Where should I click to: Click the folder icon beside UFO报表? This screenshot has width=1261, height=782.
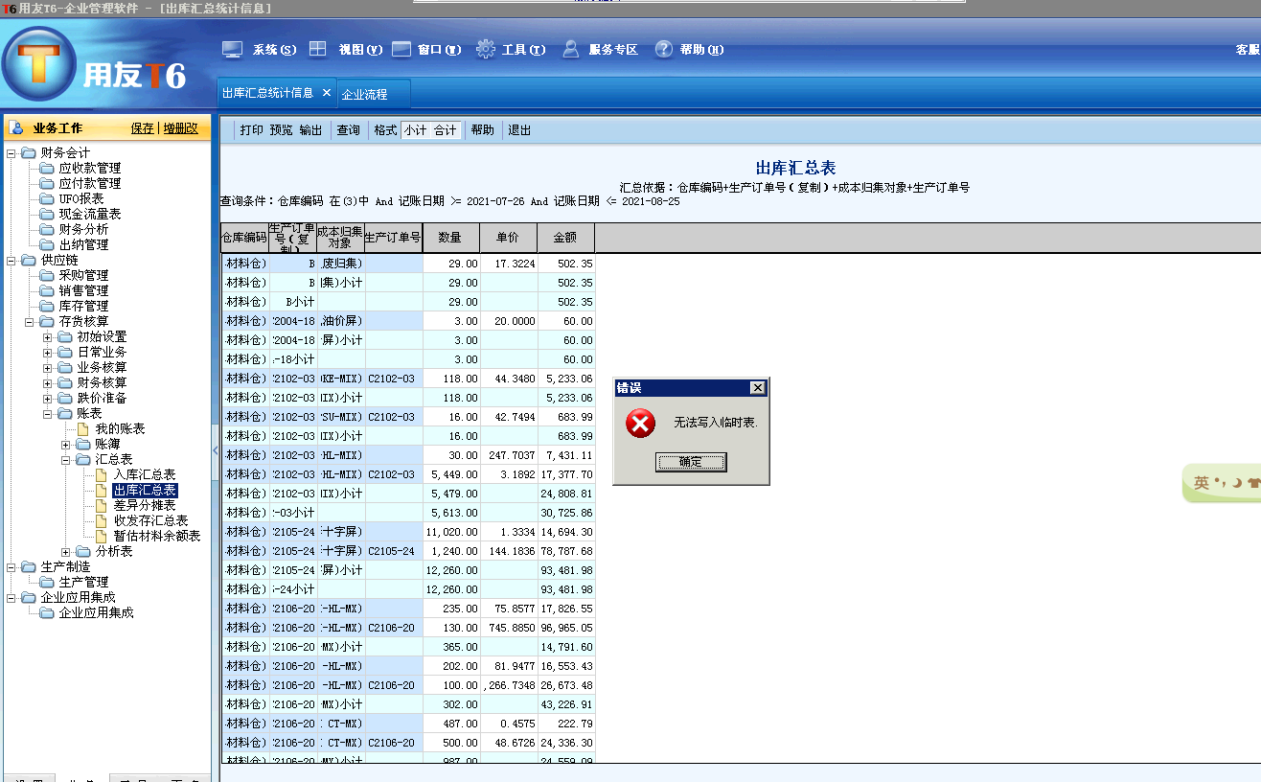(48, 198)
